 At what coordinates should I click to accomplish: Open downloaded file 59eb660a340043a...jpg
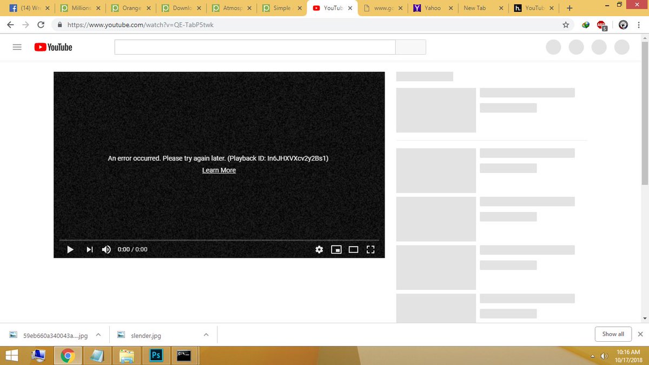(50, 335)
